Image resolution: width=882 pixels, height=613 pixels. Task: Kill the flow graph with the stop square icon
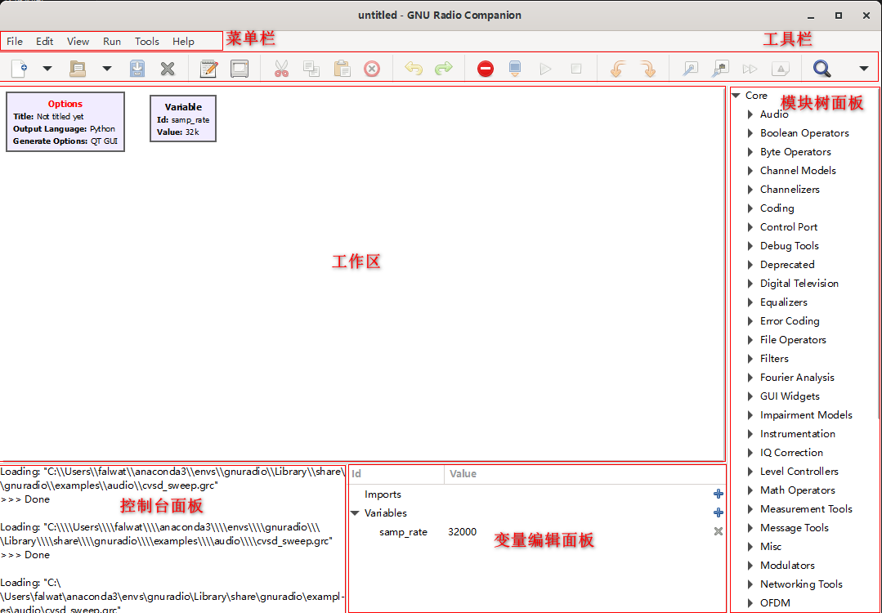[576, 69]
